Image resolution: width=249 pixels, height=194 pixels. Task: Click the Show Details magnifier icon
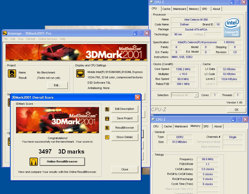pyautogui.click(x=107, y=137)
